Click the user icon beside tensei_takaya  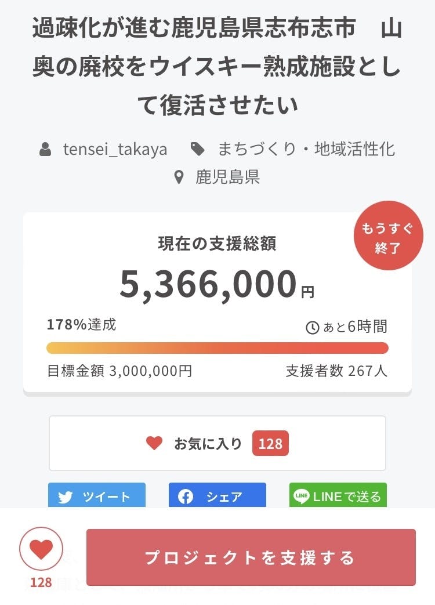tap(45, 150)
